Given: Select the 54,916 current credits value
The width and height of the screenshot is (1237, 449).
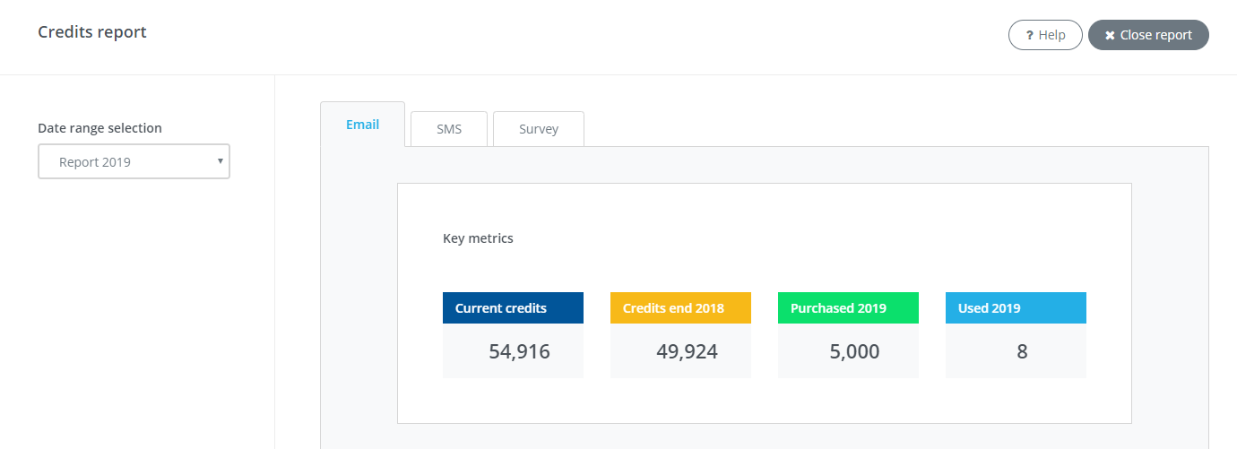Looking at the screenshot, I should [519, 351].
